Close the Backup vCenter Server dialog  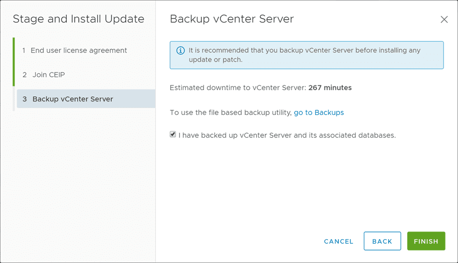444,20
